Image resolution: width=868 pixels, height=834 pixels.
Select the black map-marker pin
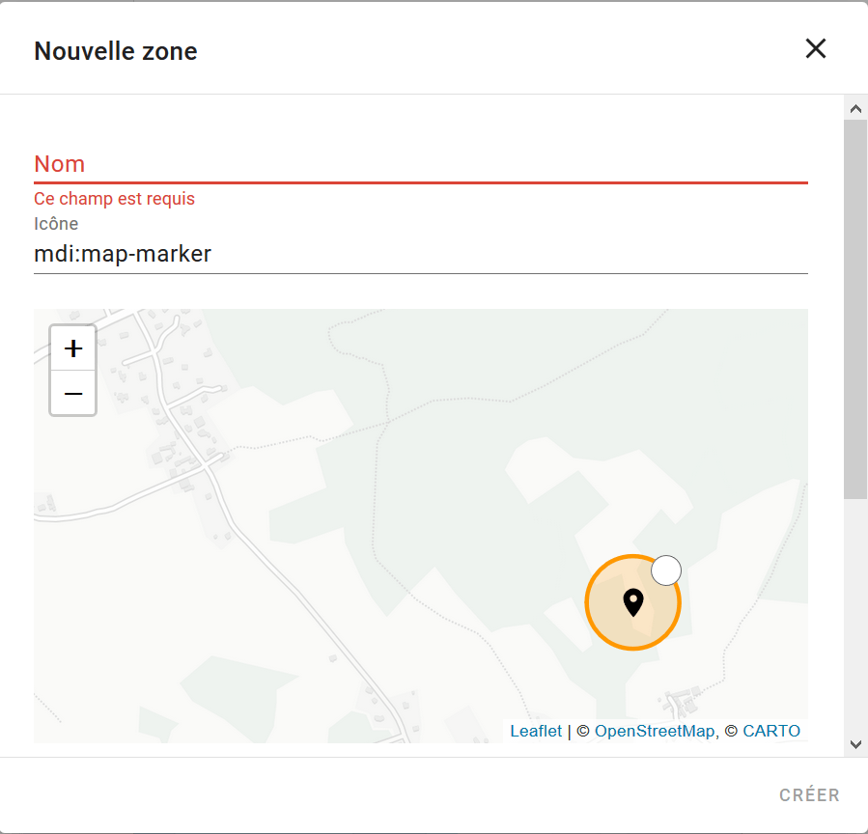pyautogui.click(x=633, y=602)
